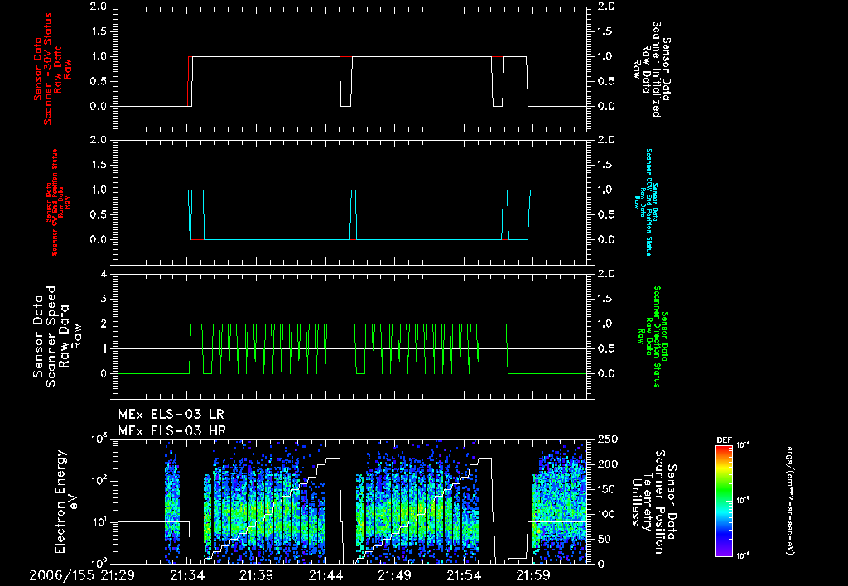Click the "Scanner Speed Raw Data" axis title

coord(57,336)
